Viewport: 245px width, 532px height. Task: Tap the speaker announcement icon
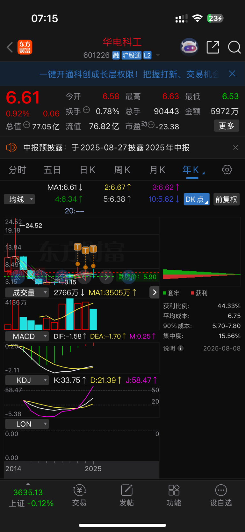[x=11, y=148]
